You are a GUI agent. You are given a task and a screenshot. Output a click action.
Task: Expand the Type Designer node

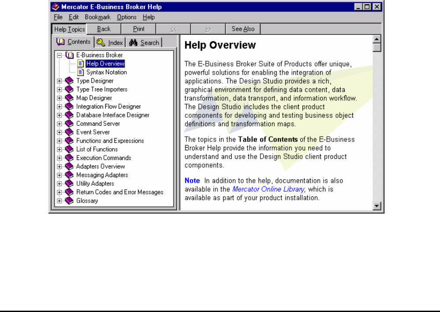click(59, 81)
